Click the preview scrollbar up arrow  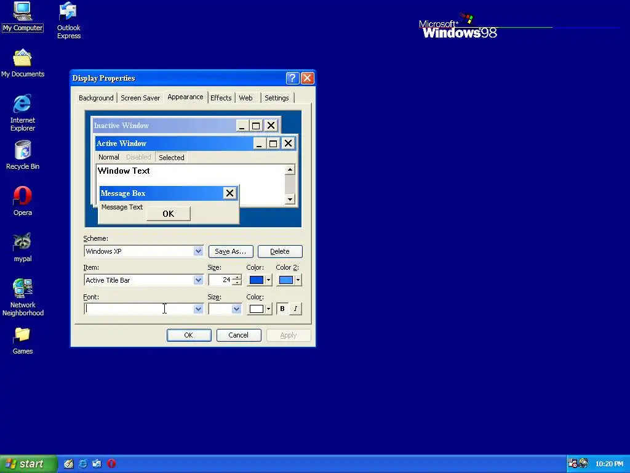[x=290, y=170]
